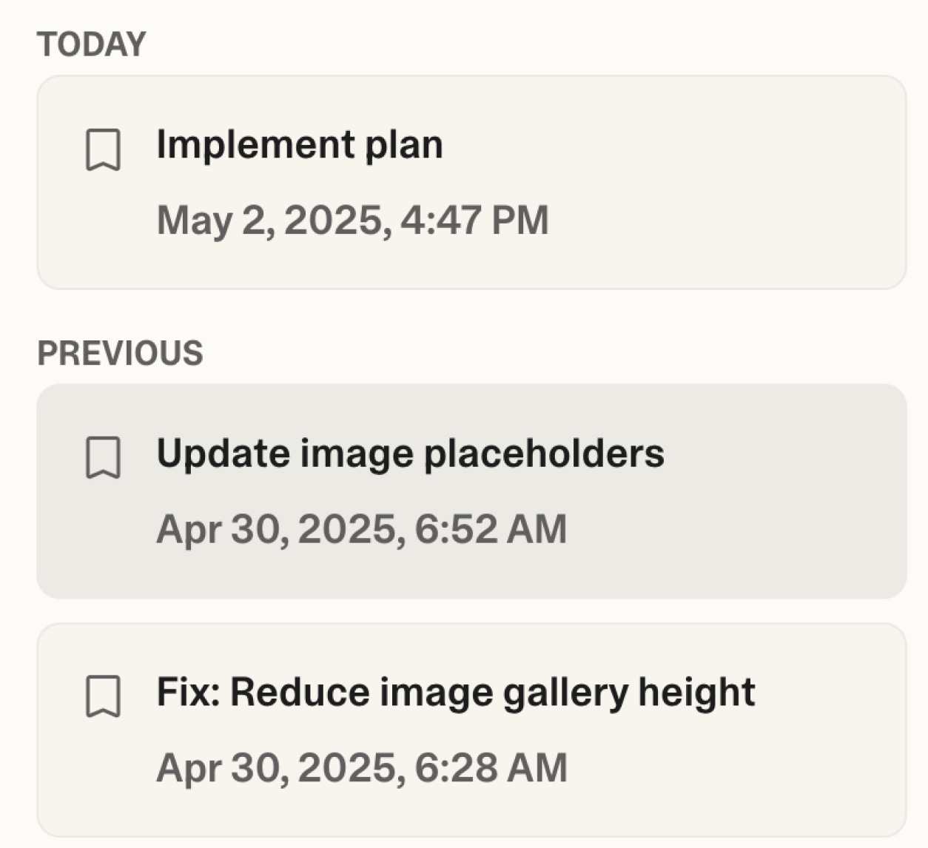928x848 pixels.
Task: Toggle bookmark icon on Implement plan entry
Action: (103, 150)
